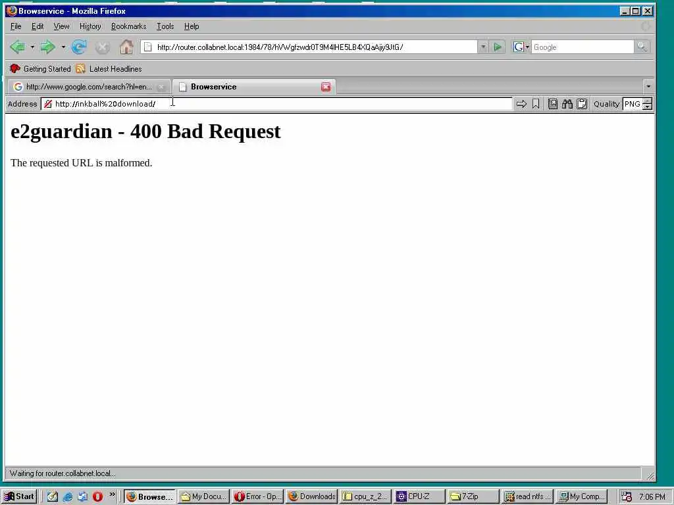Click in the Google search box
The height and width of the screenshot is (505, 674).
coord(583,47)
